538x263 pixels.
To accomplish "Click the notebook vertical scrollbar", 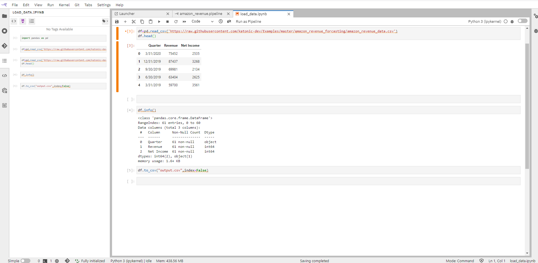I will (527, 106).
